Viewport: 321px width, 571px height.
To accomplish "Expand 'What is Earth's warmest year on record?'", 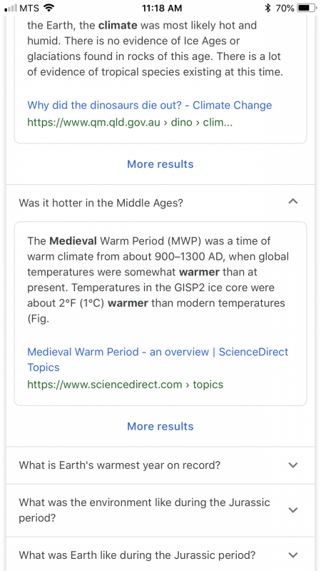I will [x=293, y=465].
